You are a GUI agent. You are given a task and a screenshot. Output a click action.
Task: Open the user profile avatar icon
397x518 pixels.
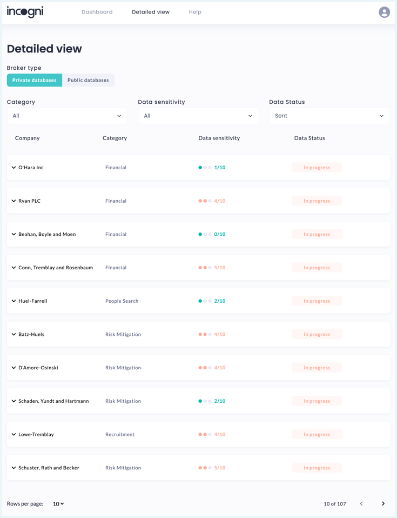click(x=384, y=12)
